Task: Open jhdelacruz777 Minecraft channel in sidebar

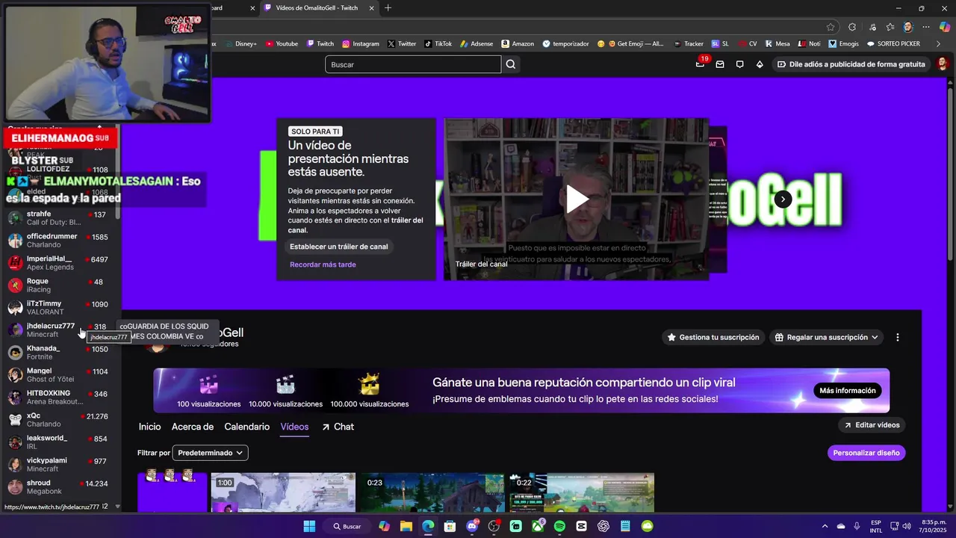Action: pyautogui.click(x=60, y=330)
